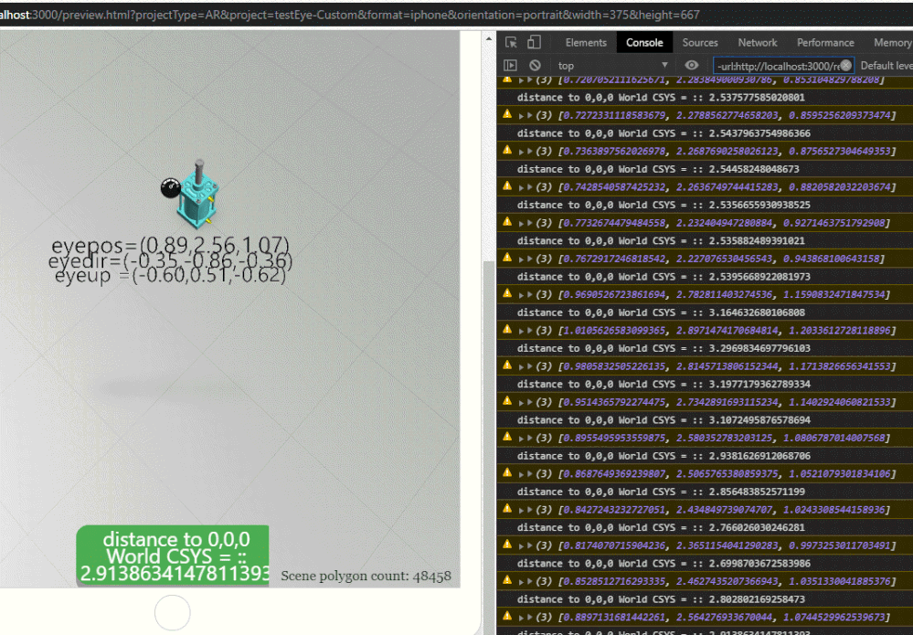Expand the array starting with 0.7363897562026978
This screenshot has width=913, height=635.
click(x=528, y=151)
